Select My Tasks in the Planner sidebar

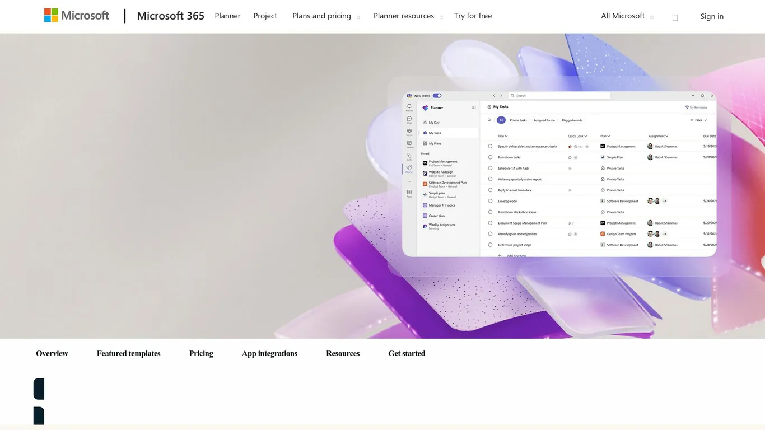[449, 133]
